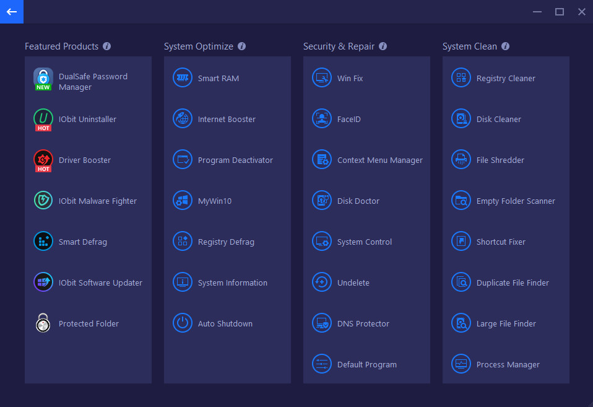Click the 'Smart RAM' label
593x407 pixels.
coord(219,79)
